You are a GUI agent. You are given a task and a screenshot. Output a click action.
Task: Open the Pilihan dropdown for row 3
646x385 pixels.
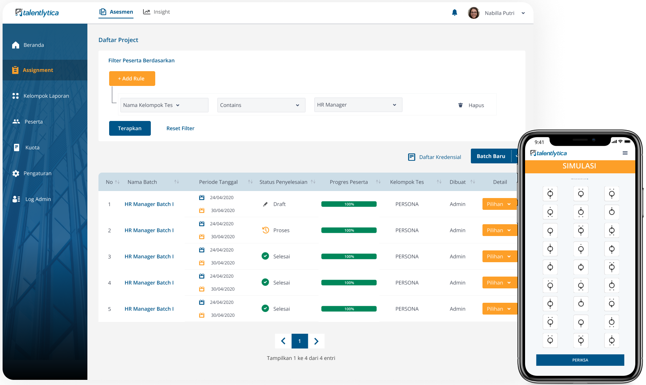[500, 256]
